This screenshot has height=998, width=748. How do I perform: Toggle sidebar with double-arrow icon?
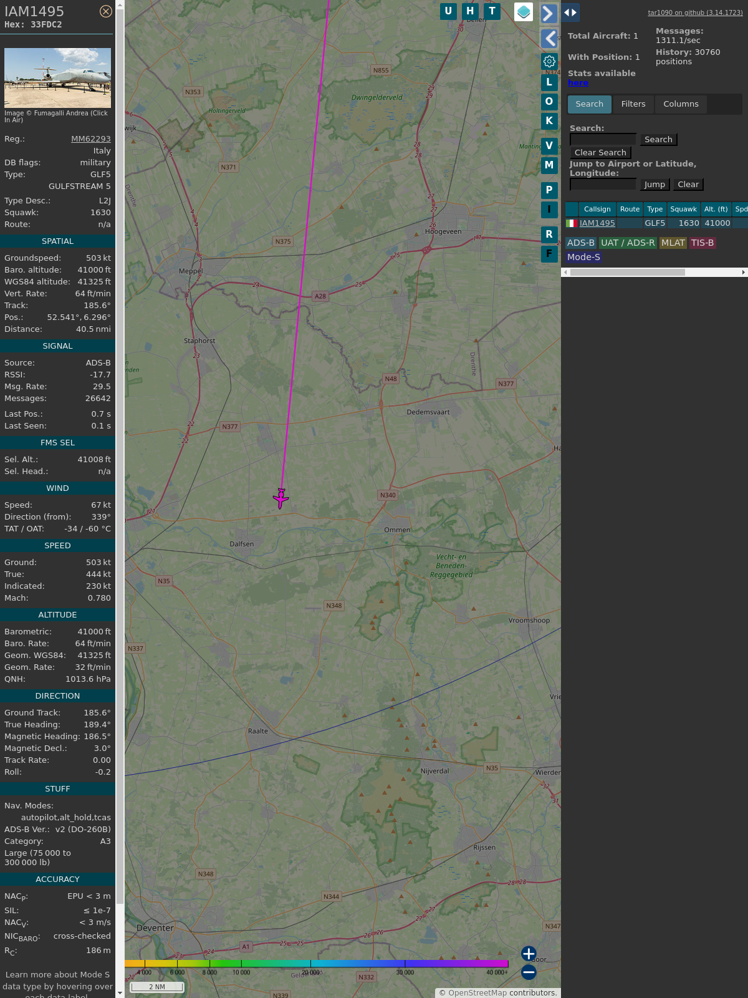pyautogui.click(x=570, y=12)
